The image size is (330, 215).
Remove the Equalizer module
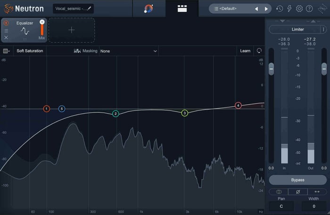coord(6,37)
